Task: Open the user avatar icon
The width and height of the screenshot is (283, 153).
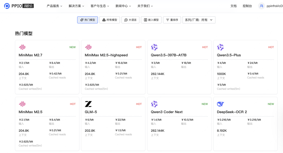Action: 261,6
